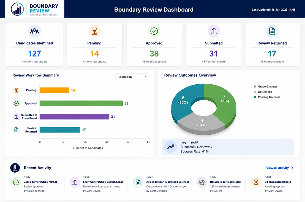The height and width of the screenshot is (202, 305).
Task: Click '+8 from last update' text
Action: pos(214,62)
